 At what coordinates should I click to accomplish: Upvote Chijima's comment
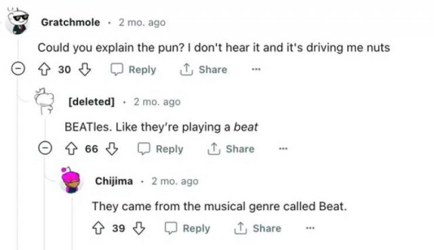click(98, 228)
